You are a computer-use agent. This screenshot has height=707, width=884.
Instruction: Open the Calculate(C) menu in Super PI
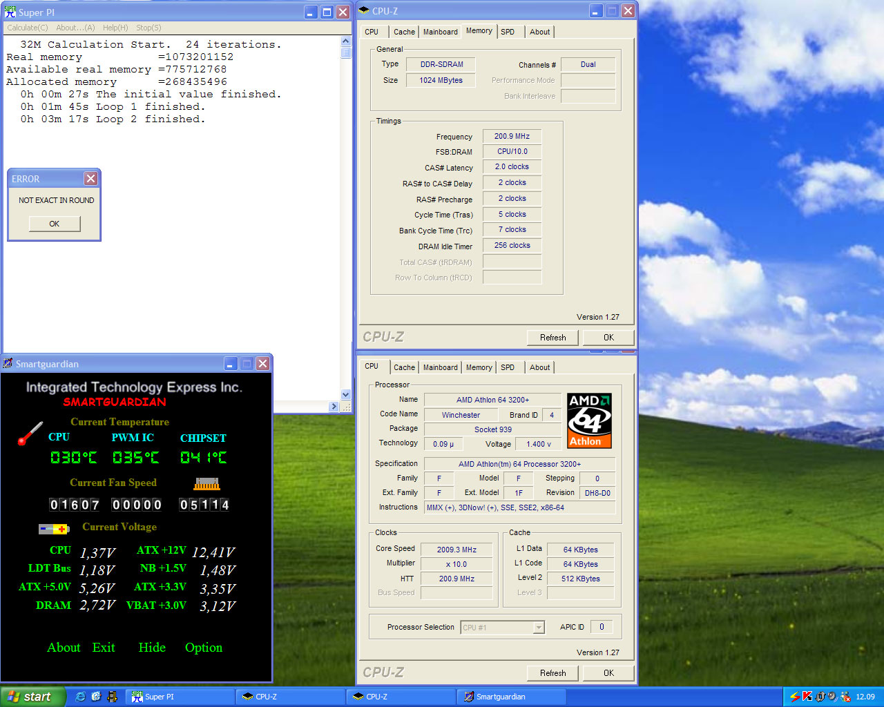[x=28, y=28]
